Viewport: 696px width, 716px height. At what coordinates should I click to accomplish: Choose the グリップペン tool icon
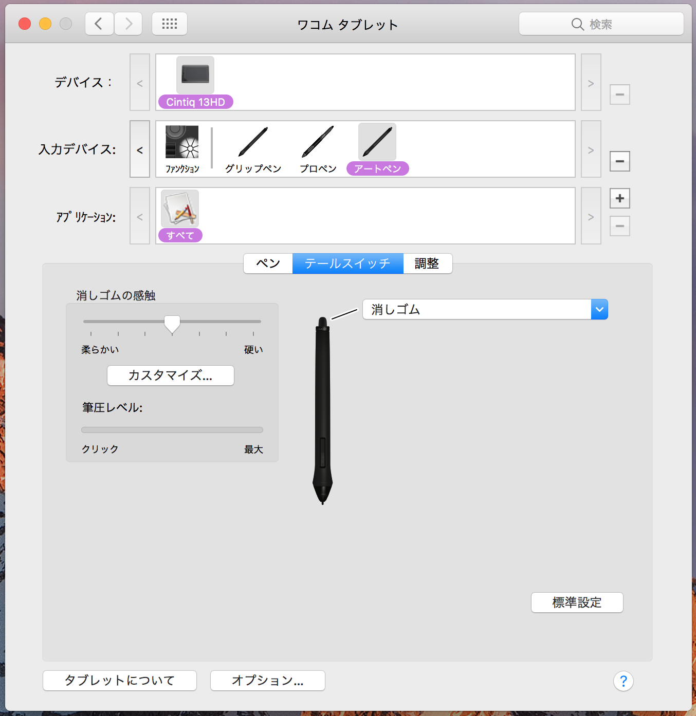(253, 142)
